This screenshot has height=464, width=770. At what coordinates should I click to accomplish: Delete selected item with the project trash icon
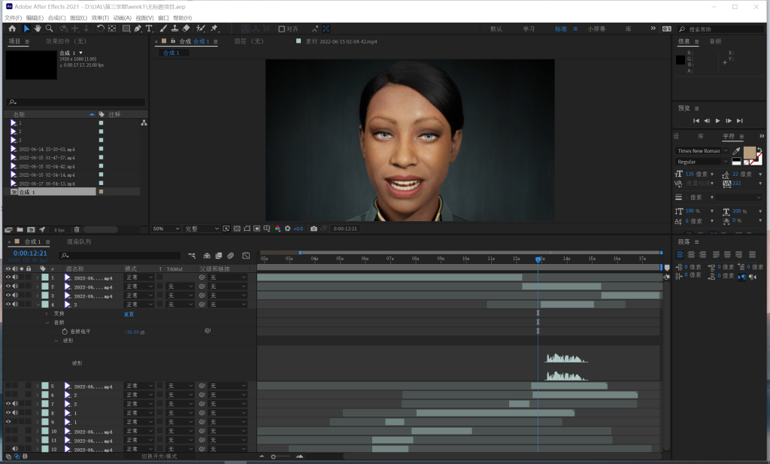tap(77, 229)
